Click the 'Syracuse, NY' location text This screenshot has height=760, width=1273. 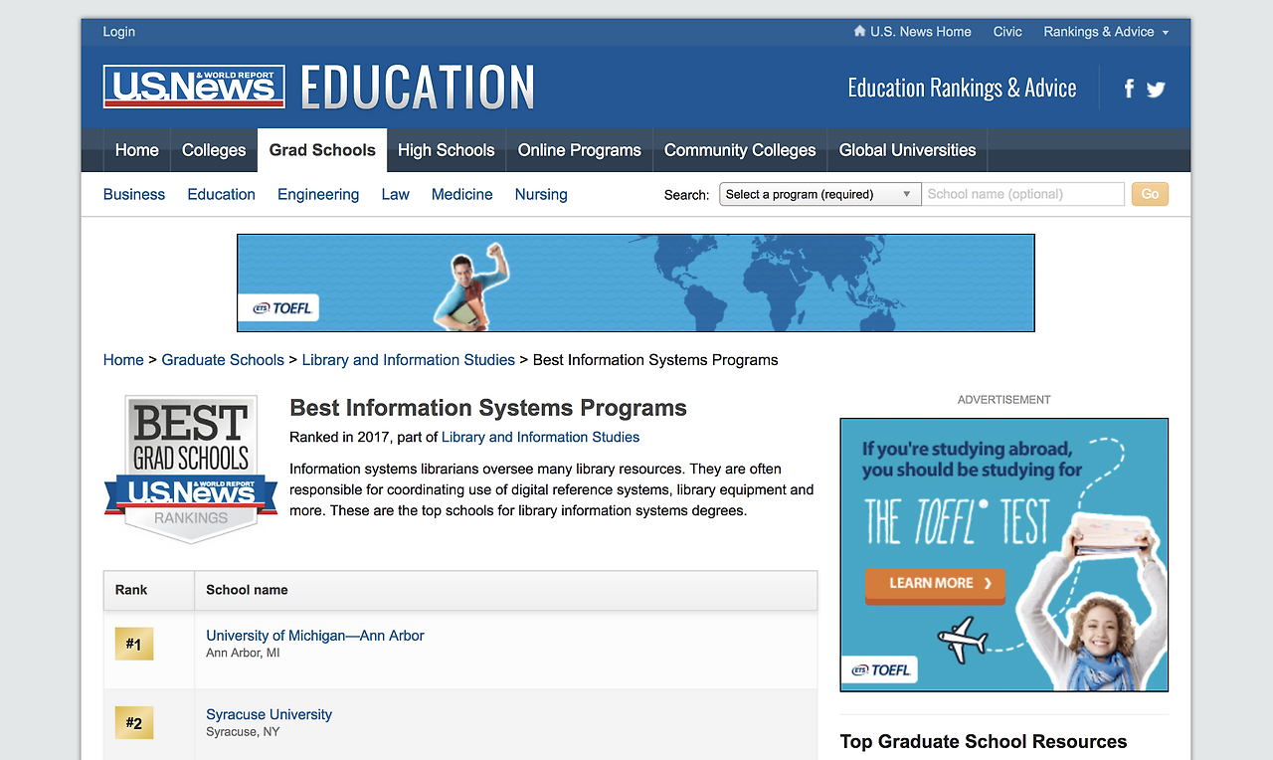click(243, 732)
